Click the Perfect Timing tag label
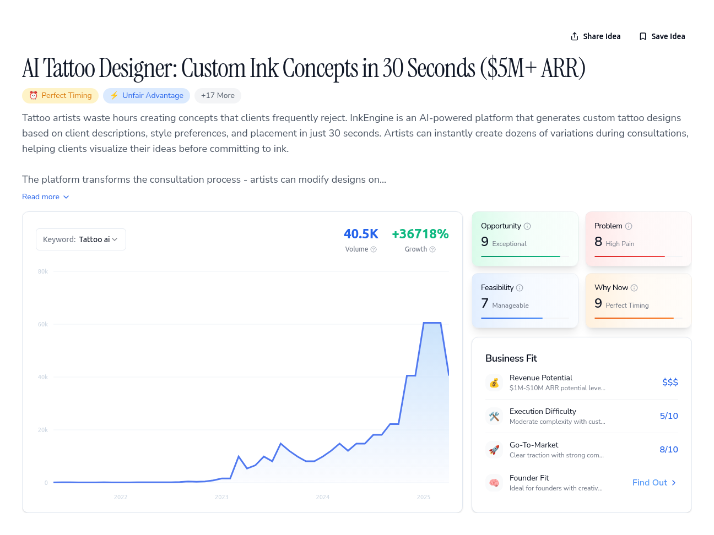 (67, 95)
